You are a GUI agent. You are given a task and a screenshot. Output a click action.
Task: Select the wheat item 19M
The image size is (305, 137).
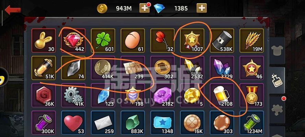click(252, 40)
